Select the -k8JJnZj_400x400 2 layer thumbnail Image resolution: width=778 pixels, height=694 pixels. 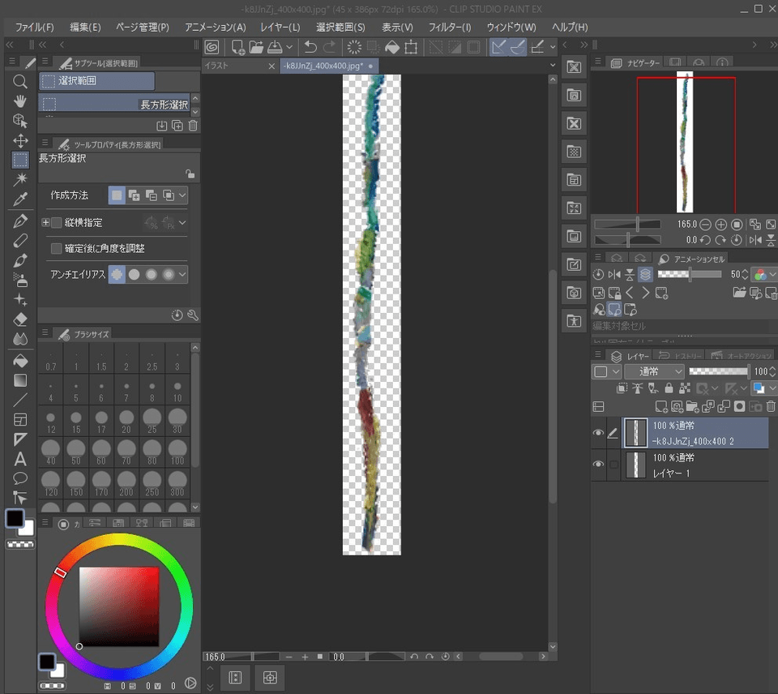click(635, 433)
